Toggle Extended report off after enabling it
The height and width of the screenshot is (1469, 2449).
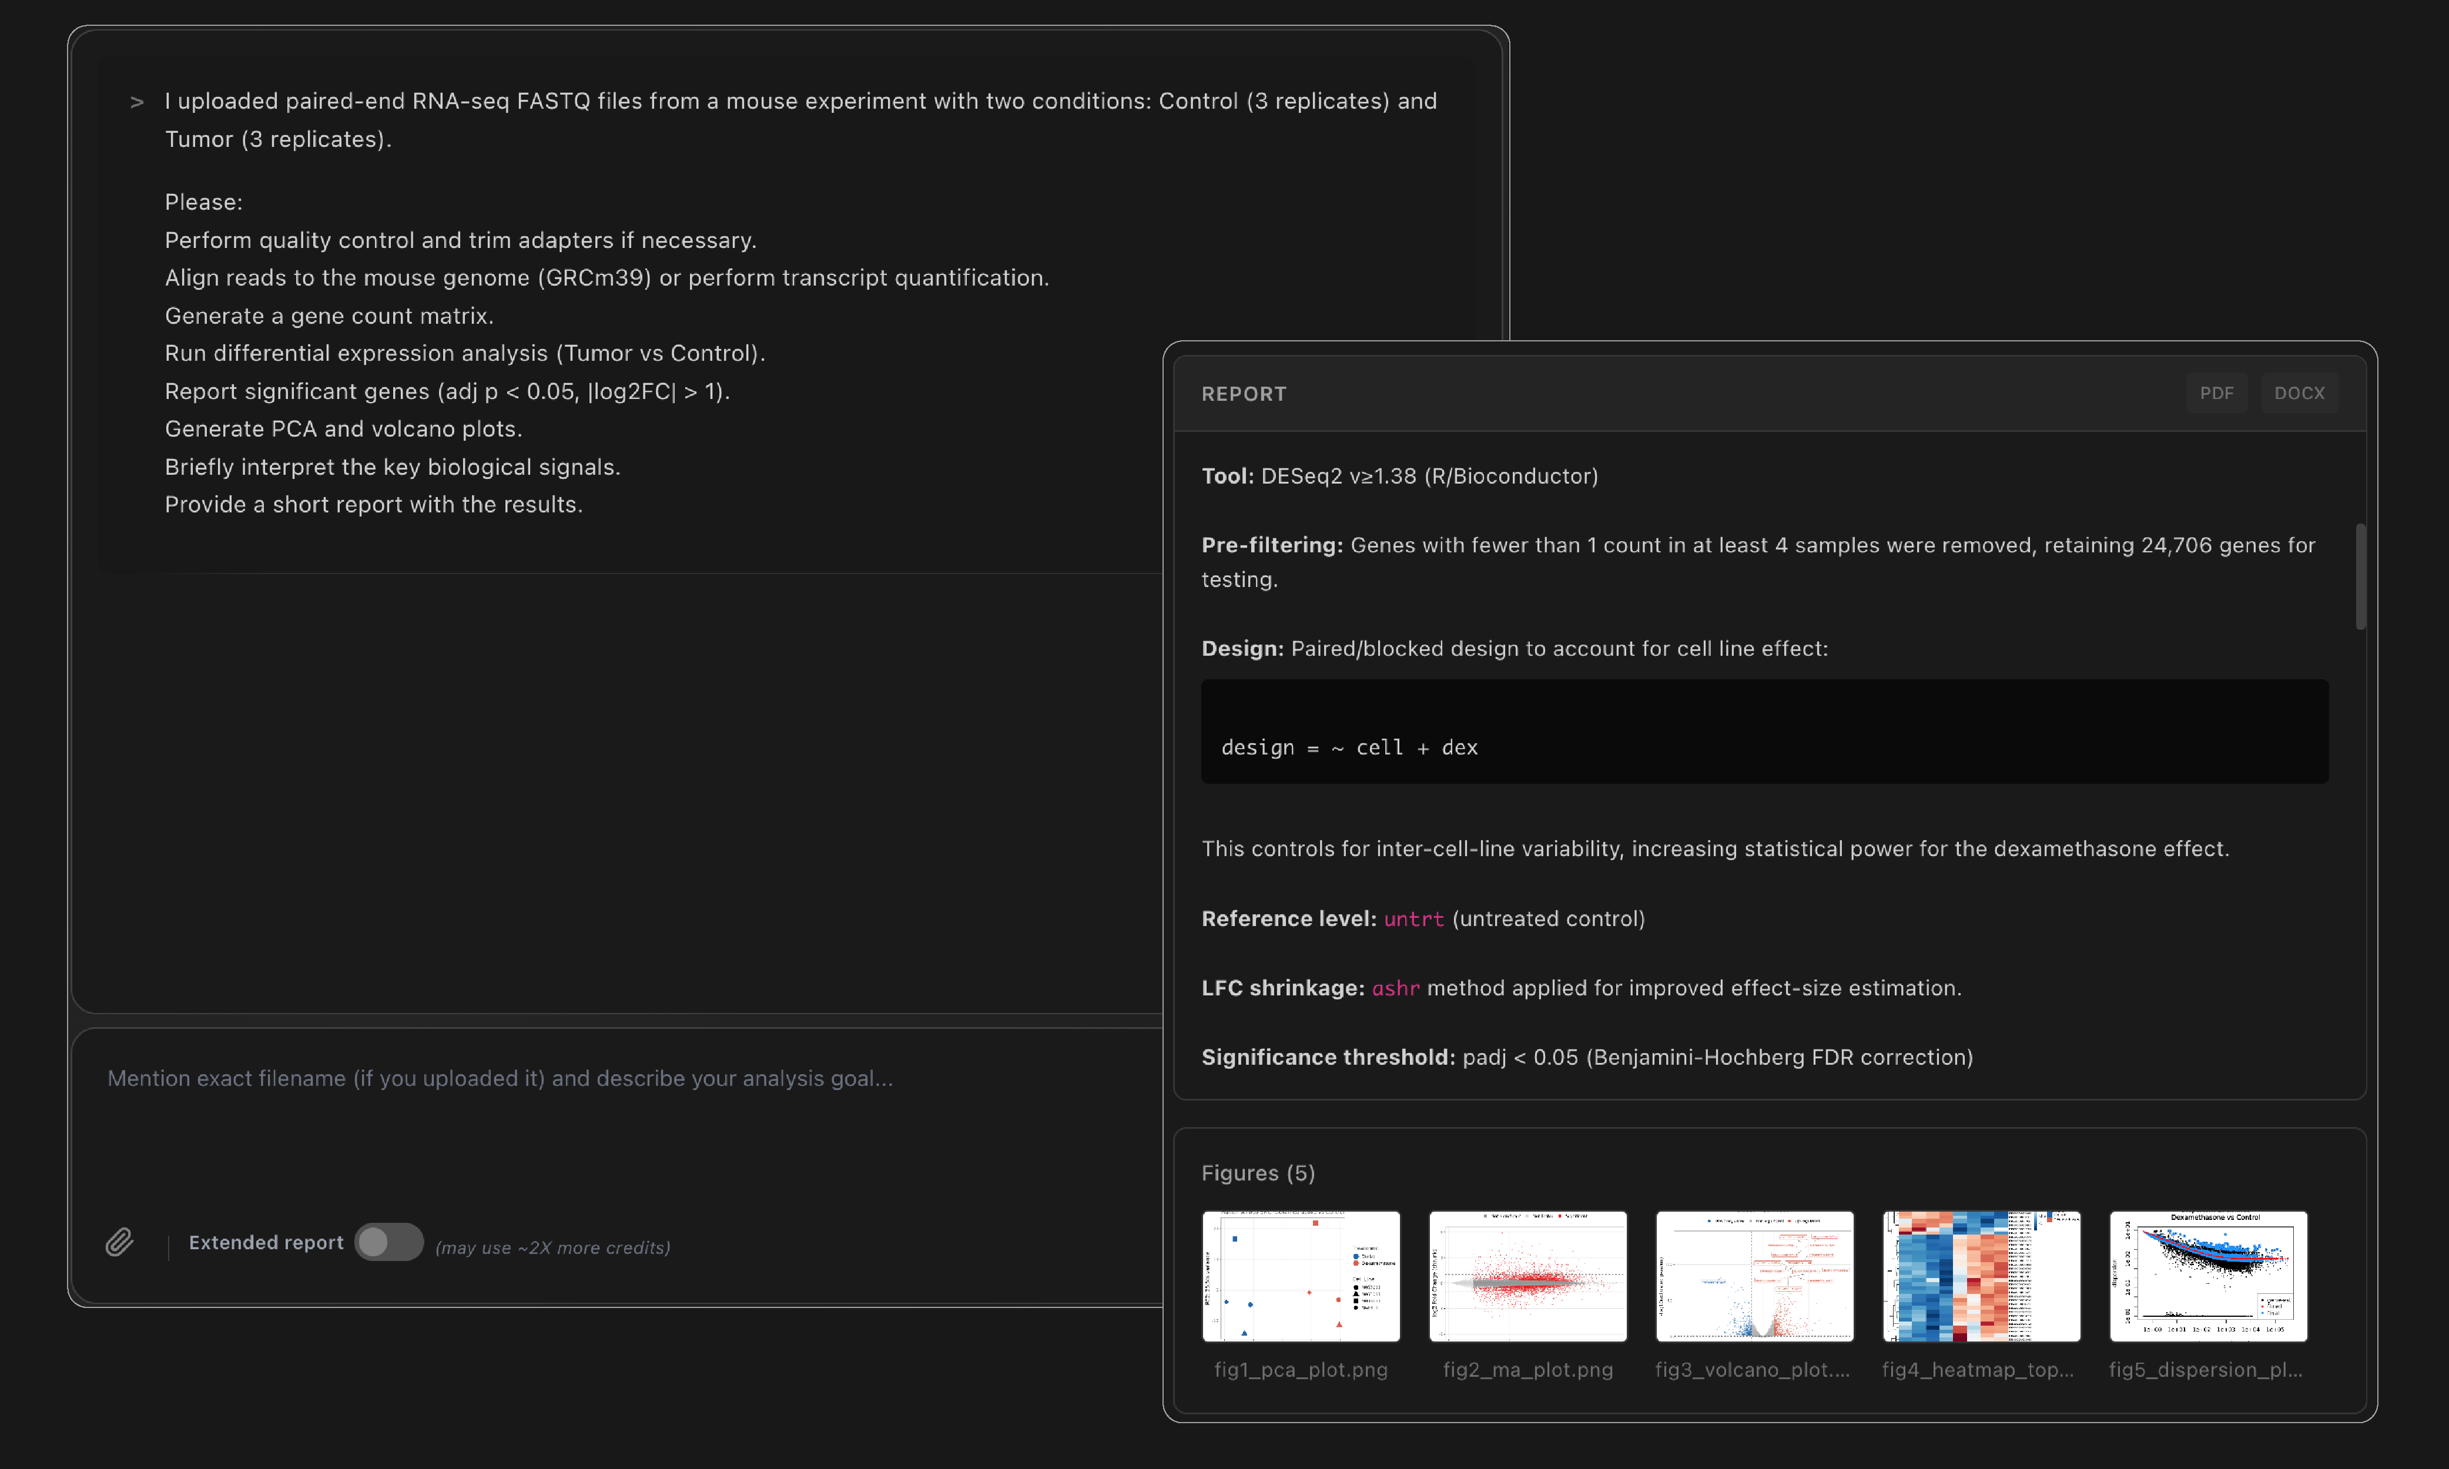pos(389,1242)
